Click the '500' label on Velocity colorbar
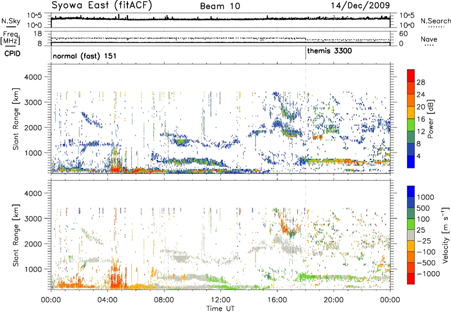The image size is (451, 312). [x=423, y=208]
